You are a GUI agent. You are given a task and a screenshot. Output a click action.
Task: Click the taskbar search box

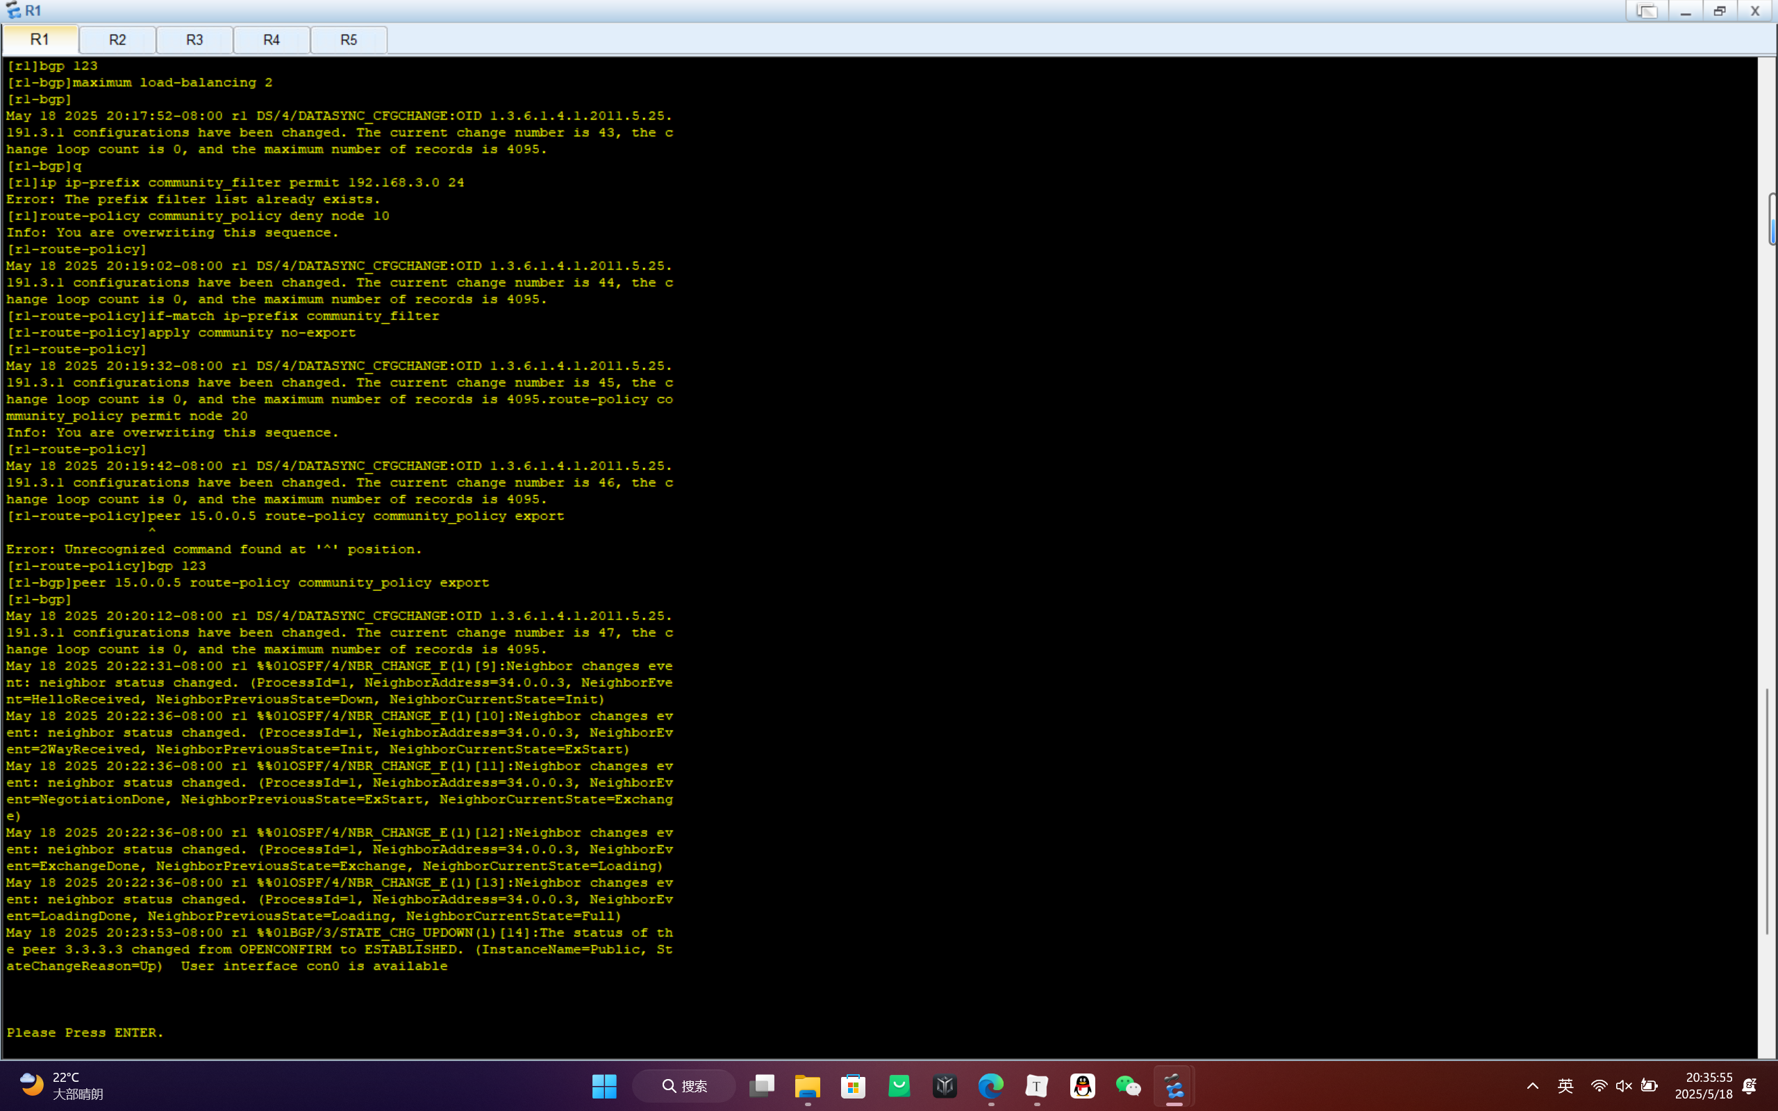[684, 1085]
